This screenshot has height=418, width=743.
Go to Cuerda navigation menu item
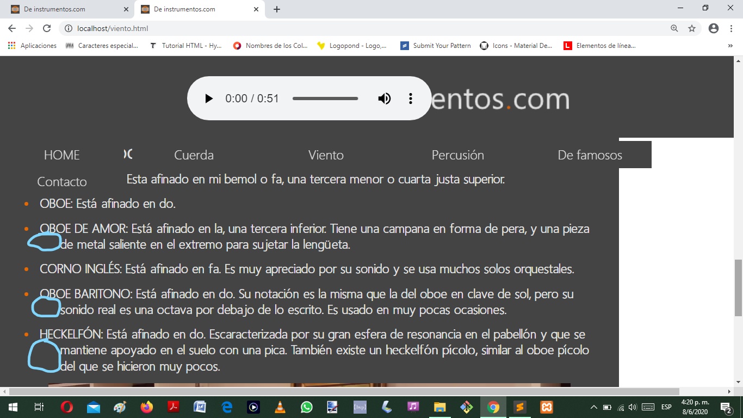pos(194,155)
